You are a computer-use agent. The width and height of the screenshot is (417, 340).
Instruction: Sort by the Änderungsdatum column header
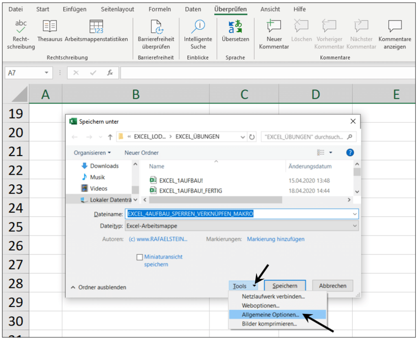point(310,167)
